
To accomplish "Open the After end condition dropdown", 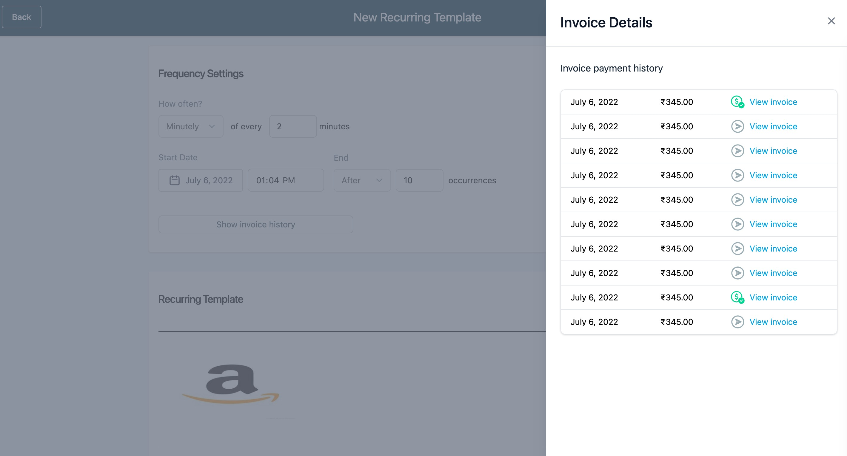I will 362,180.
